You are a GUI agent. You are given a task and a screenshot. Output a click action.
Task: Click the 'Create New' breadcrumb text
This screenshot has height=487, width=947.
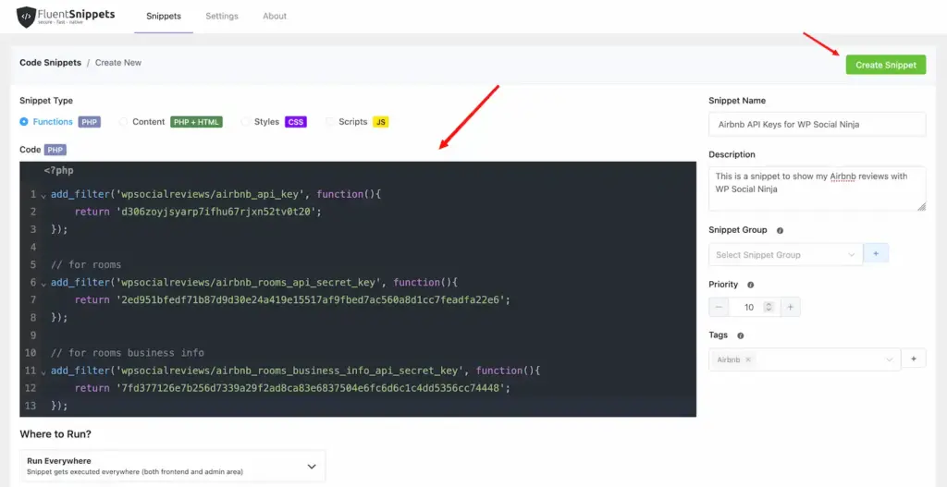pyautogui.click(x=118, y=62)
